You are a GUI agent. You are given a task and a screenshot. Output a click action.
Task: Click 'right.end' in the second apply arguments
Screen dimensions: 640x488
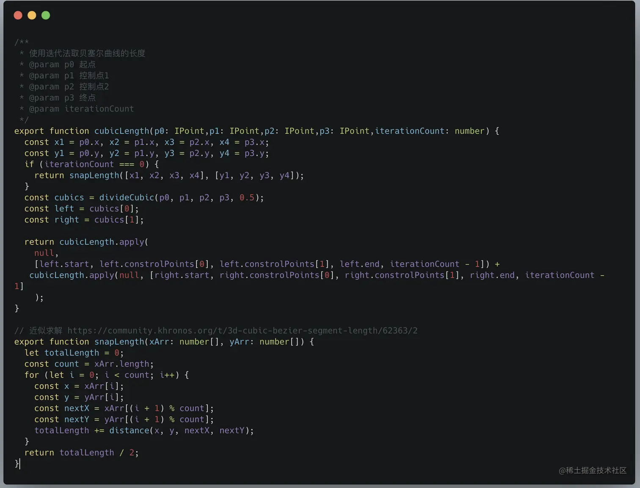[492, 275]
